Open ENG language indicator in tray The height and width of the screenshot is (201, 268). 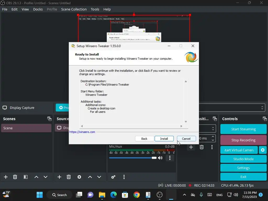point(220,195)
